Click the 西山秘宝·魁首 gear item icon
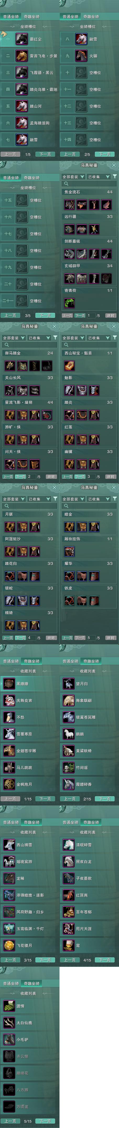 point(69,365)
